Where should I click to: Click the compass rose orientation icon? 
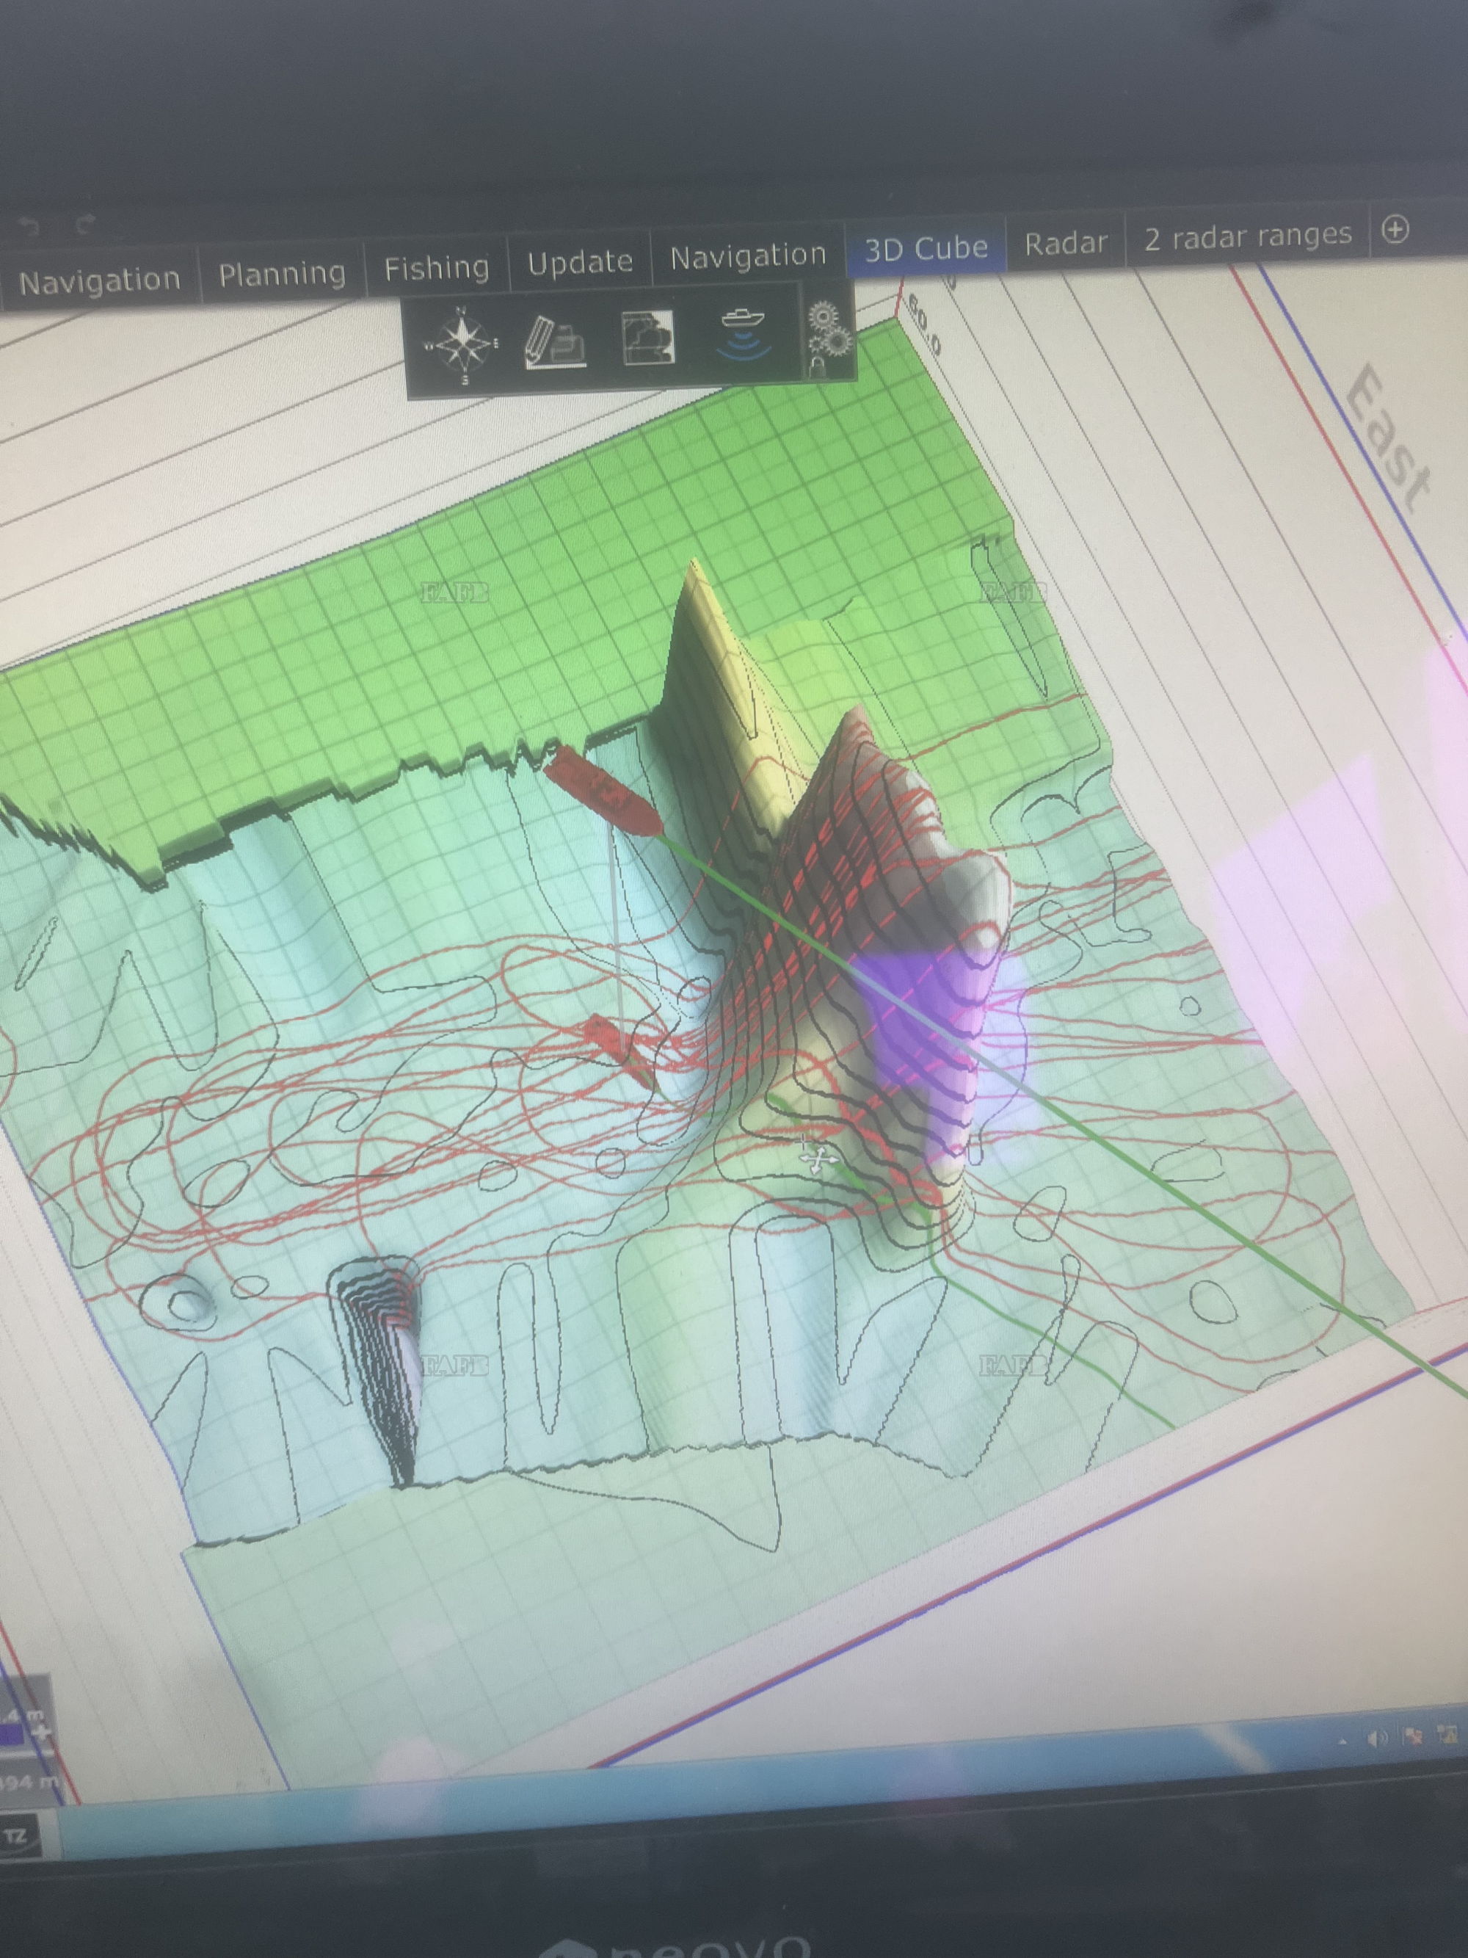coord(462,346)
